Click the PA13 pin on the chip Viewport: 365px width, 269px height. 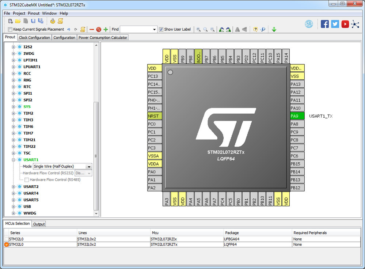tap(297, 84)
